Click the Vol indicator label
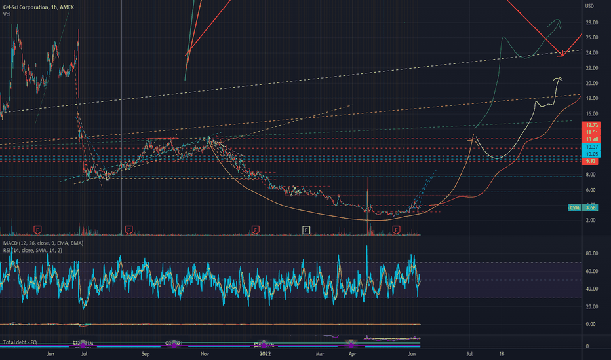The image size is (611, 360). (x=7, y=14)
